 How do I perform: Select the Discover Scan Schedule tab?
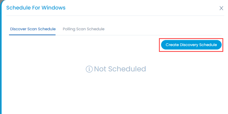pos(33,29)
